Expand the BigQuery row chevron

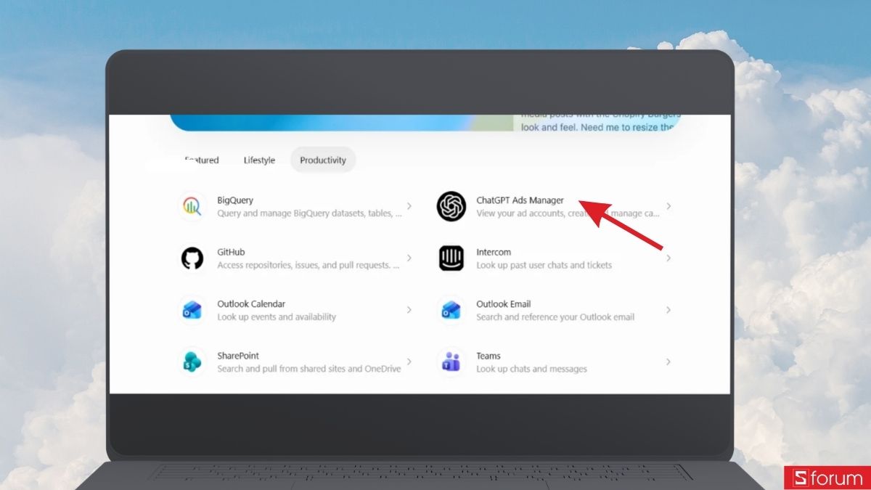coord(409,206)
